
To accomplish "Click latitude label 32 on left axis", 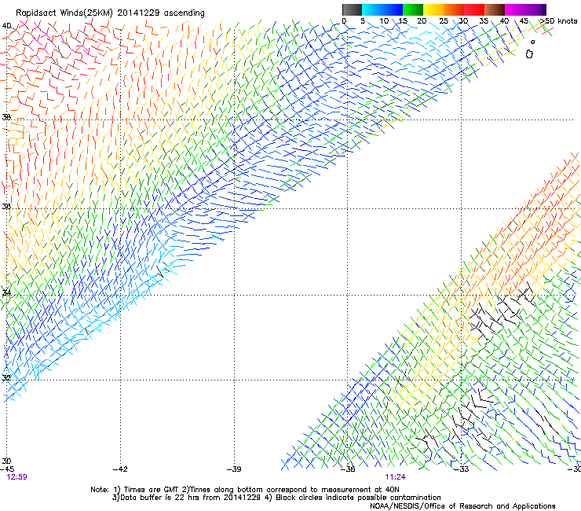I will coord(6,378).
